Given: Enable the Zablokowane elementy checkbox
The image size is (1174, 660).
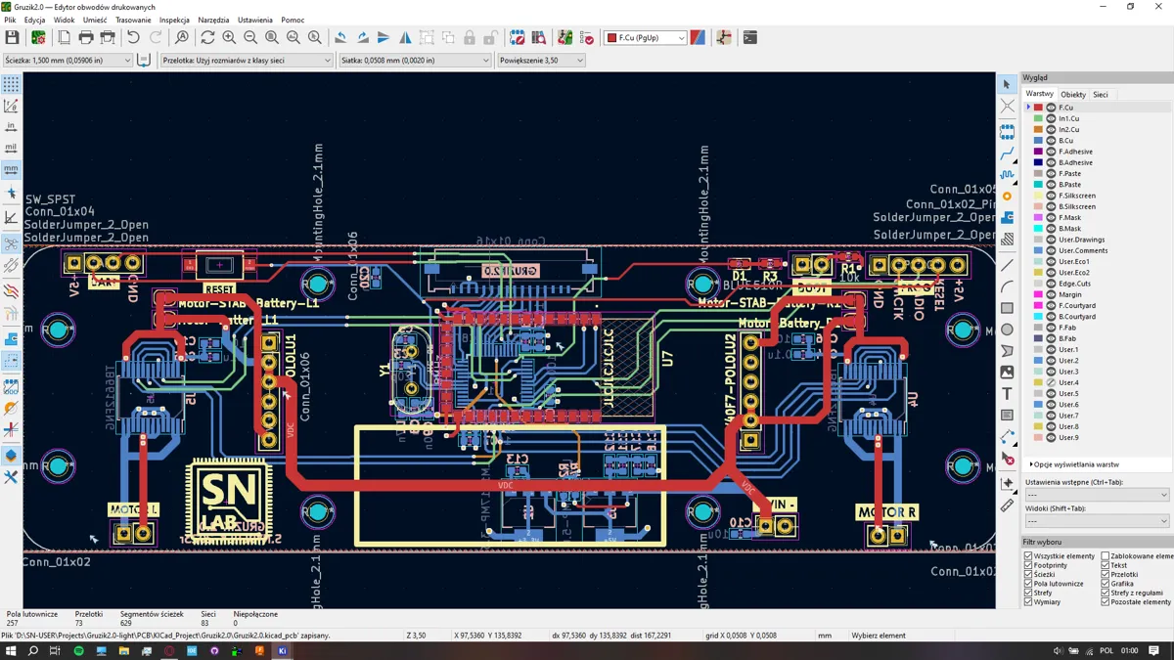Looking at the screenshot, I should (x=1106, y=556).
